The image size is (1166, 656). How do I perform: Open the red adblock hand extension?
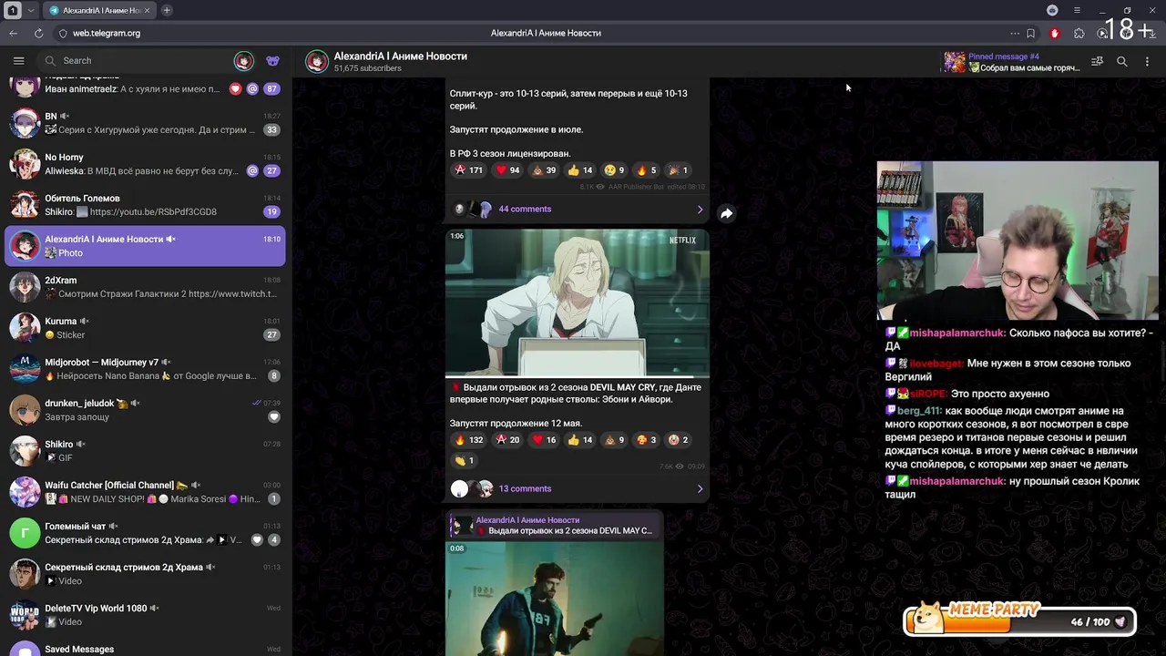click(x=1055, y=33)
